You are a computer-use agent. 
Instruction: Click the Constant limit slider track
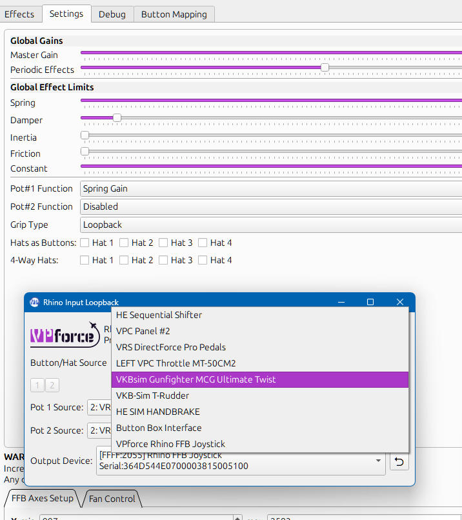click(271, 166)
